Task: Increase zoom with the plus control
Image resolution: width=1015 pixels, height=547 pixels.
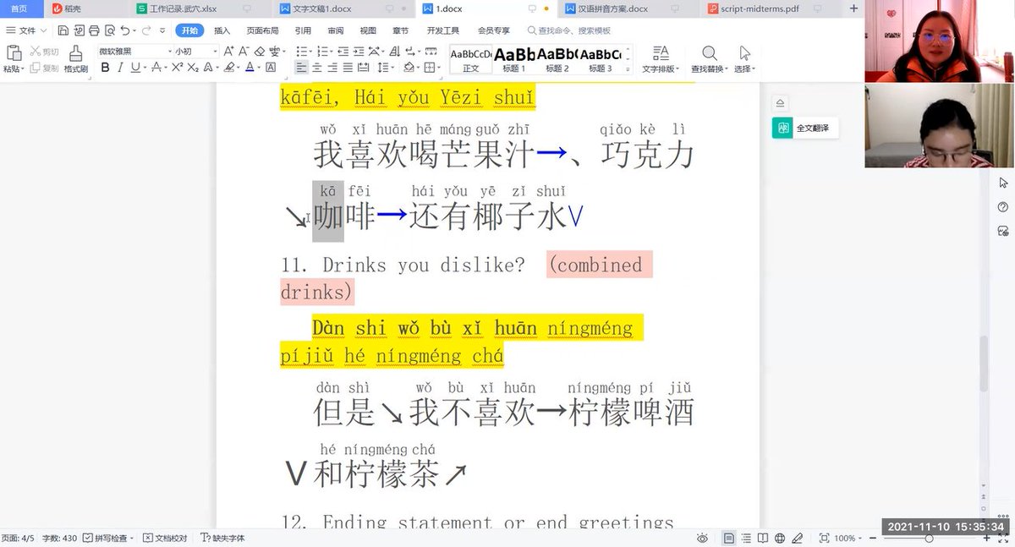Action: pos(988,539)
